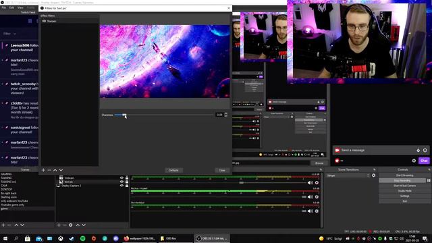Open the View menu
The image size is (432, 243).
[20, 7]
